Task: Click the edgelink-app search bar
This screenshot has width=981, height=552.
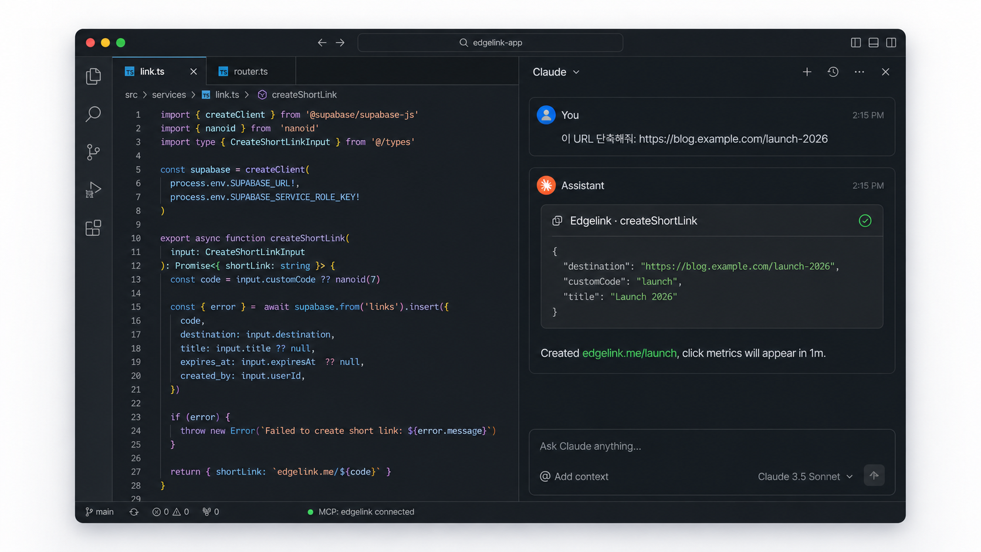Action: (490, 42)
